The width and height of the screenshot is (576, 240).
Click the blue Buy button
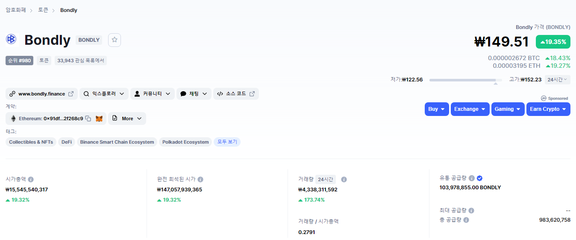pos(436,109)
